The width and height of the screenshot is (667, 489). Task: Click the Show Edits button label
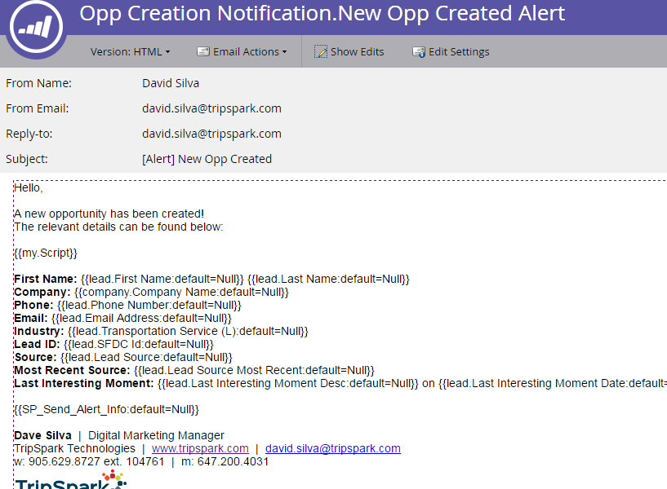[x=358, y=52]
